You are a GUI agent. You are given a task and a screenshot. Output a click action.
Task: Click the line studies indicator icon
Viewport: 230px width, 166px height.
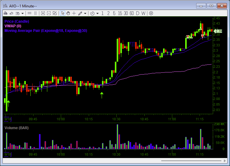click(11, 13)
